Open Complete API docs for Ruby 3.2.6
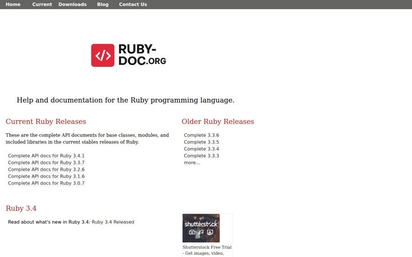This screenshot has height=257, width=412. coord(46,170)
